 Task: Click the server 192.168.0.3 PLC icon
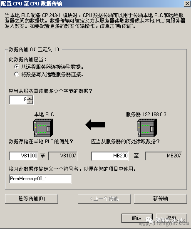(147, 128)
